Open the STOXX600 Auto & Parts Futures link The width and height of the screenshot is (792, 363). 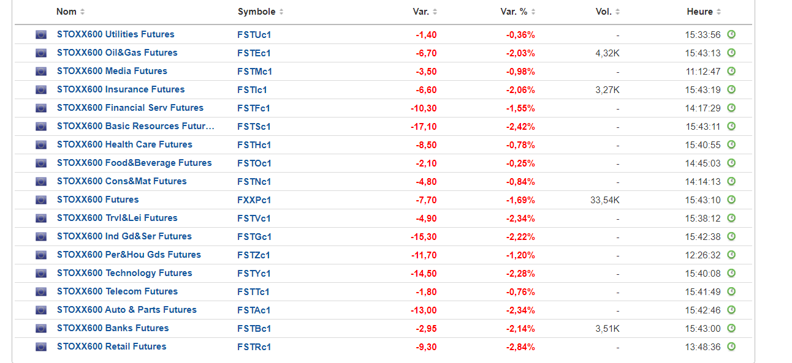pyautogui.click(x=127, y=310)
